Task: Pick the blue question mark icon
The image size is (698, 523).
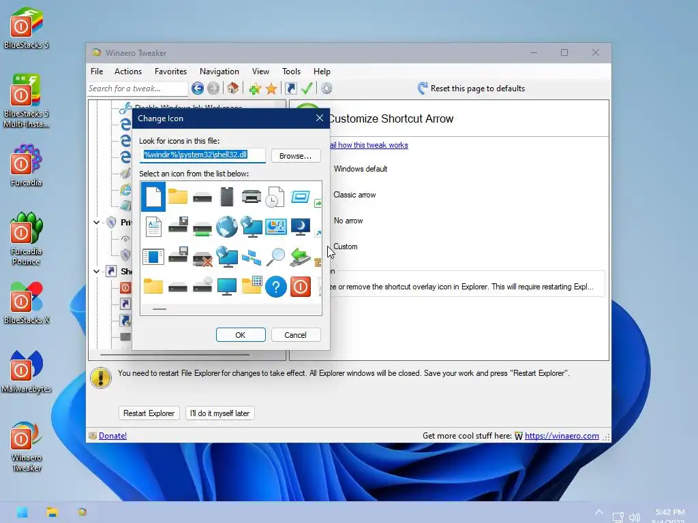Action: pyautogui.click(x=275, y=286)
